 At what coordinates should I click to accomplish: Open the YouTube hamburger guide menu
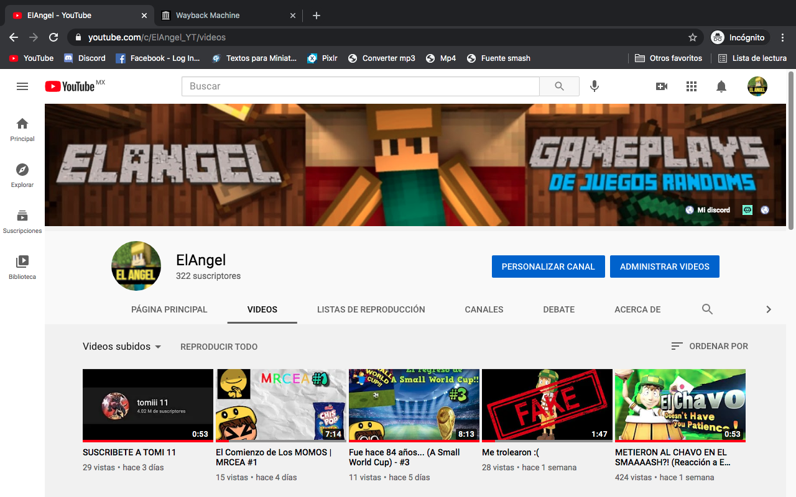pos(22,86)
